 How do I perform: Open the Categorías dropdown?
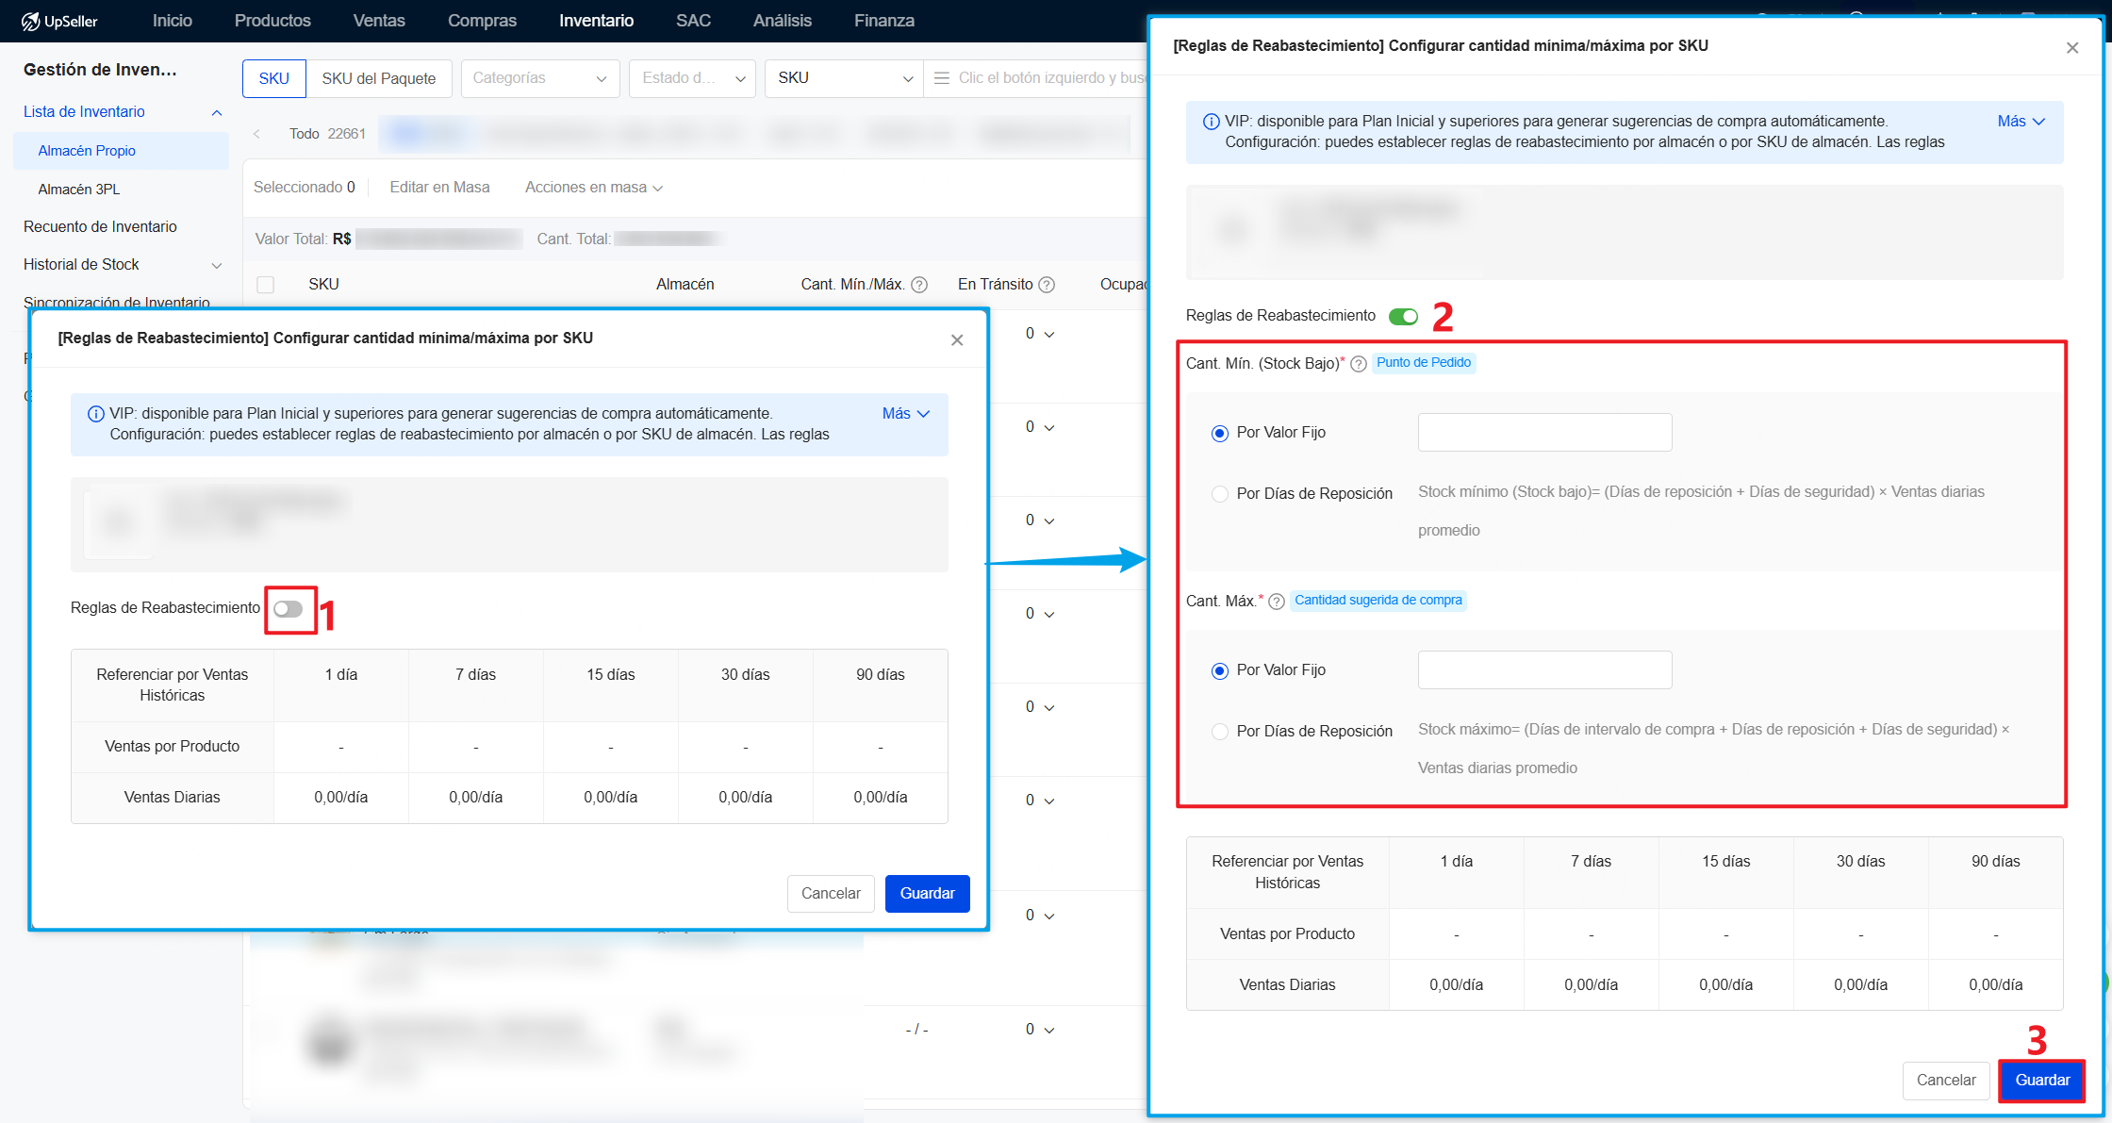pyautogui.click(x=540, y=78)
